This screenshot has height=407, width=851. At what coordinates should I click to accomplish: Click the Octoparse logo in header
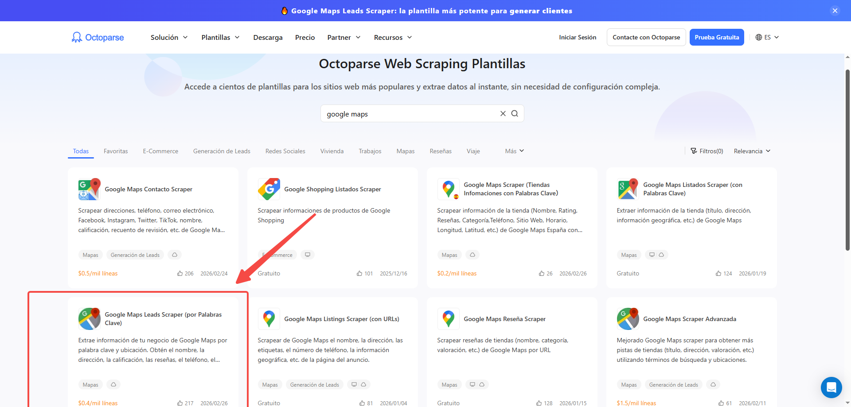pos(98,37)
